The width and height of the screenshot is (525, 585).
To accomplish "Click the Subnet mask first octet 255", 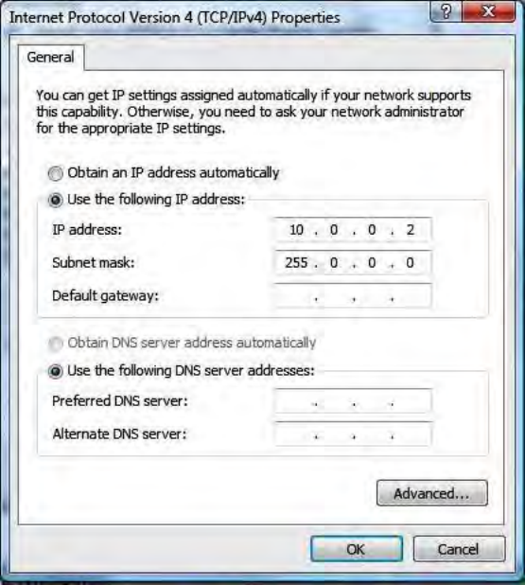I will 296,262.
